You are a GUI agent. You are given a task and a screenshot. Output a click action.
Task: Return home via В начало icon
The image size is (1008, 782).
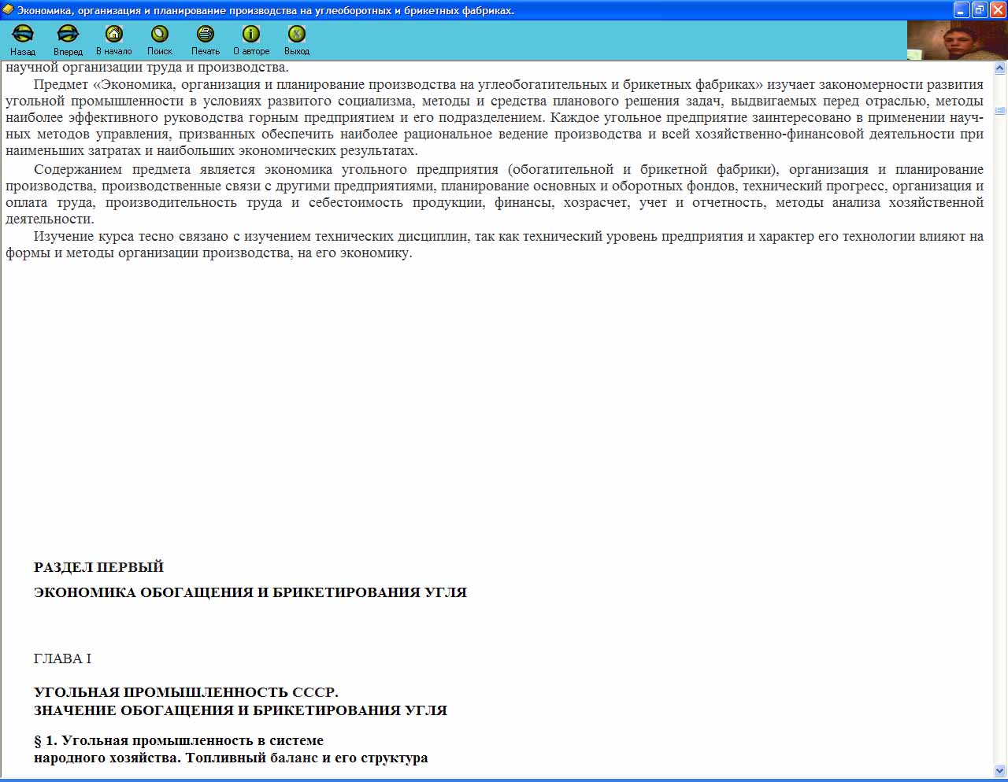coord(114,40)
